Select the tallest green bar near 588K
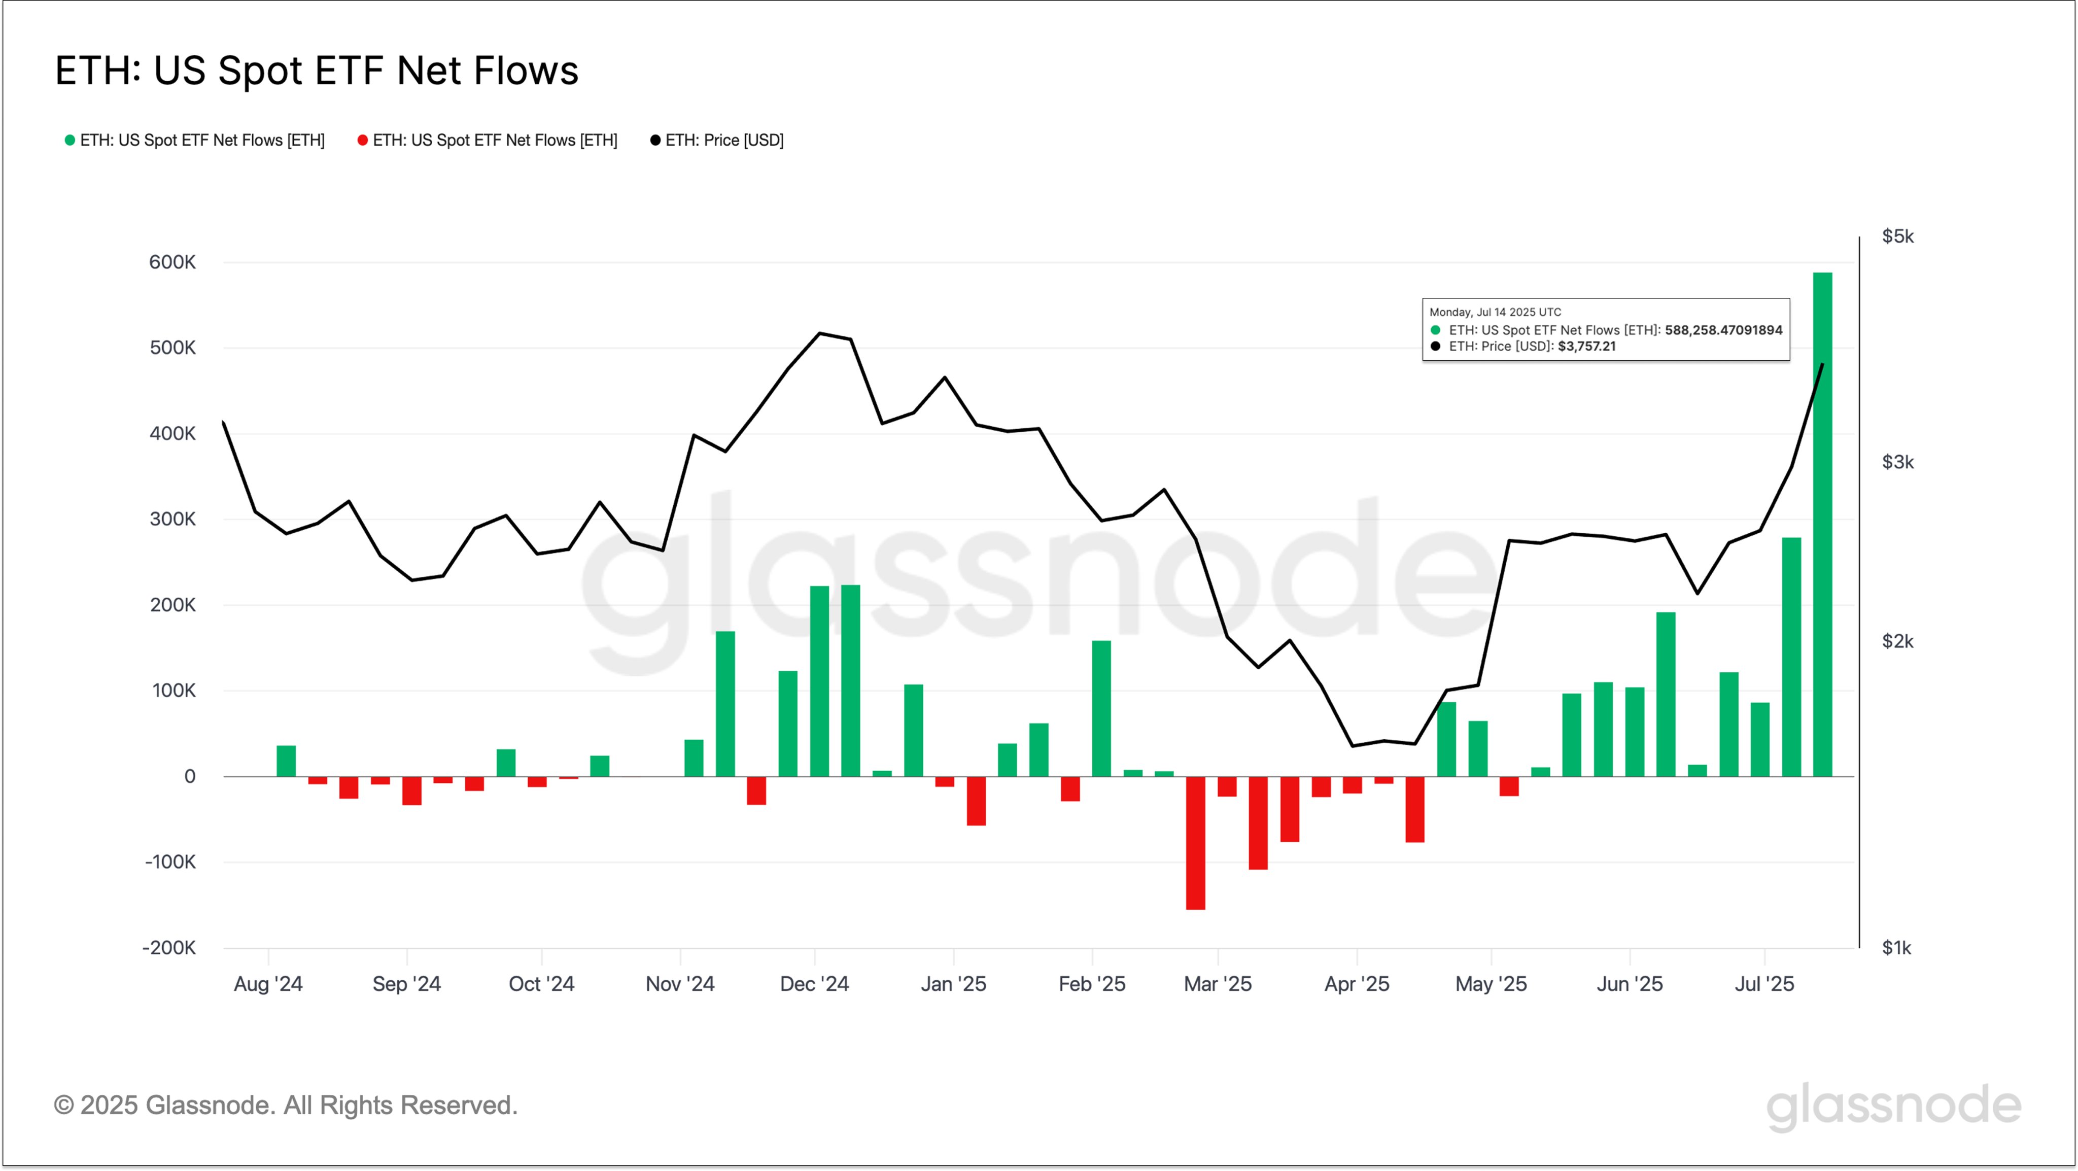Screen dimensions: 2078x1171 point(1822,524)
